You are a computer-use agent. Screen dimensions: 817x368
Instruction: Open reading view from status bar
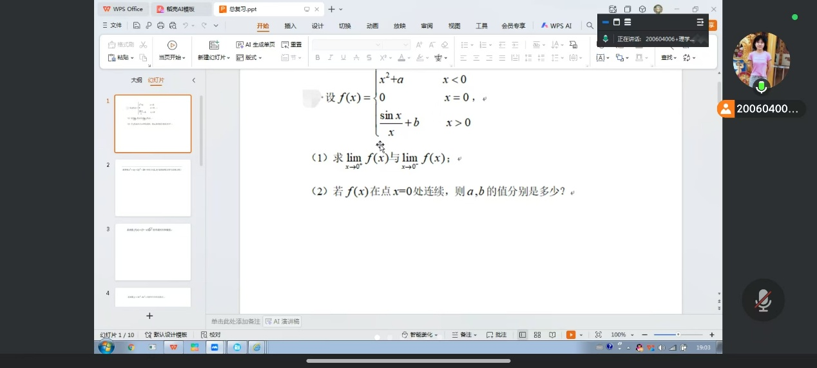coord(552,335)
